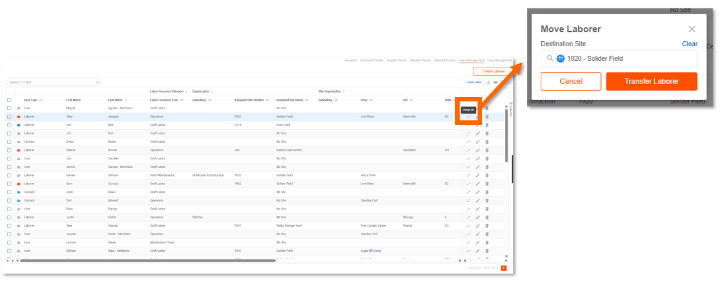This screenshot has width=725, height=287.
Task: Click the download export icon beside Save View
Action: [489, 82]
